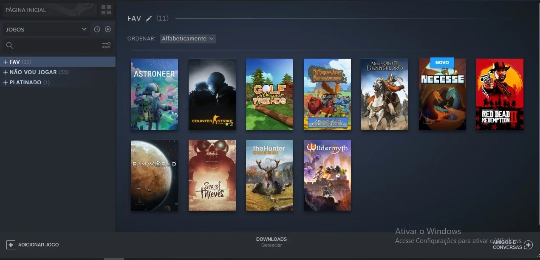This screenshot has height=260, width=540.
Task: Click the NOVO badge on Necesse
Action: [442, 63]
